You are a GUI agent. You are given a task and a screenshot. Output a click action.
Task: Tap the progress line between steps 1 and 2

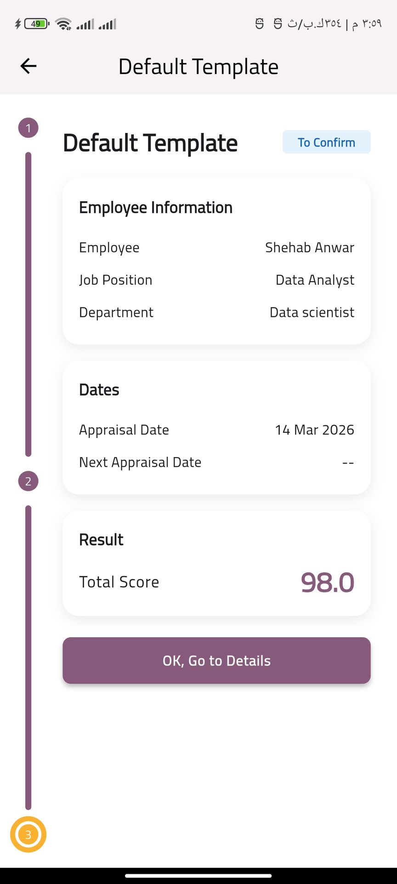(28, 304)
